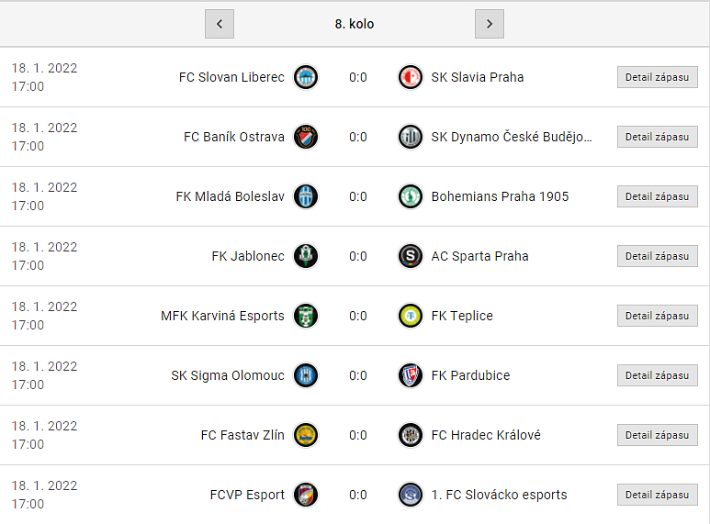Click the FK Teplice yellow team logo
The width and height of the screenshot is (710, 524).
coord(411,316)
